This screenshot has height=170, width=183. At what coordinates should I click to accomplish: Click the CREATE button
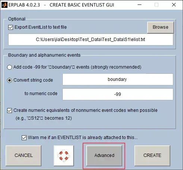click(152, 155)
